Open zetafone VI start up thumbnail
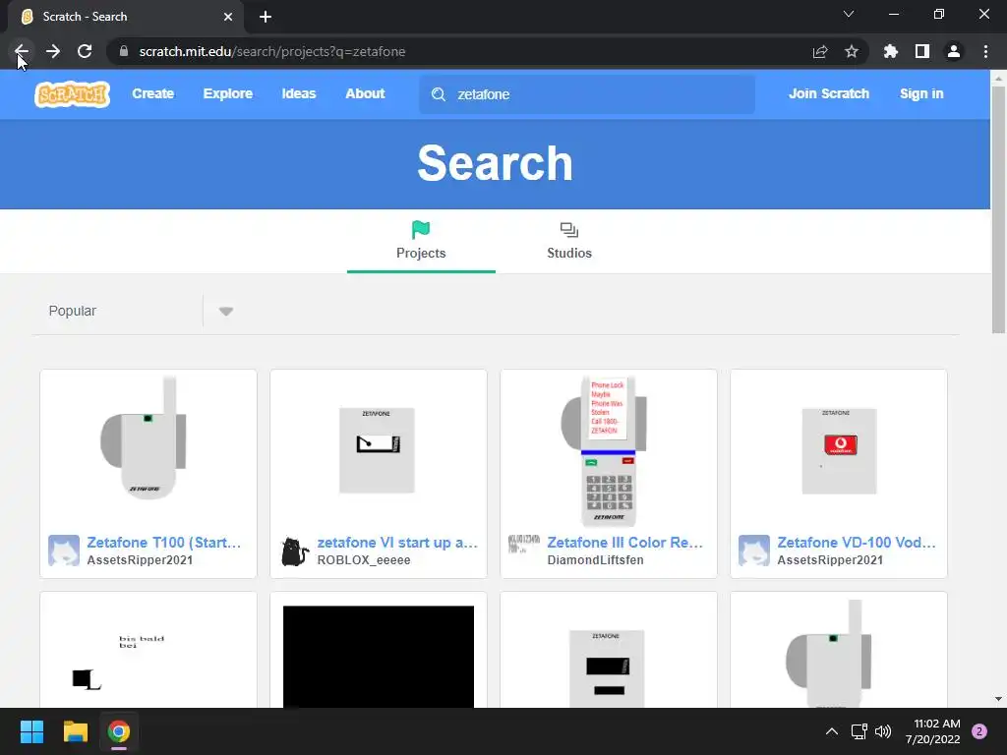Viewport: 1007px width, 755px height. (379, 450)
